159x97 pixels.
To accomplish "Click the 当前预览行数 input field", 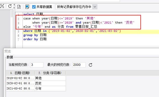I will [37, 65].
